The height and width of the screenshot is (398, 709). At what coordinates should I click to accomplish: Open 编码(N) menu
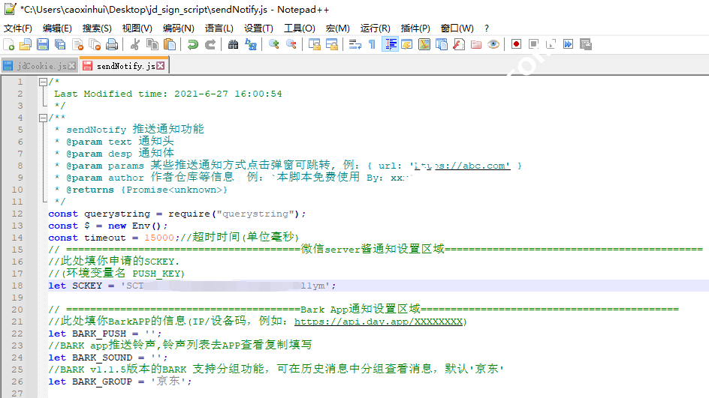(x=179, y=28)
